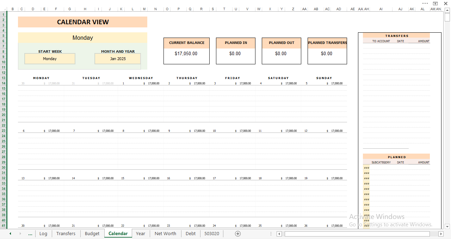Image resolution: width=451 pixels, height=239 pixels.
Task: Select the 503020 sheet tab
Action: (x=211, y=233)
